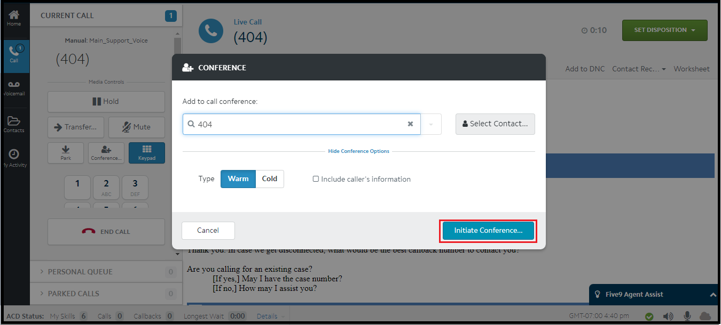Click Initiate Conference button
The height and width of the screenshot is (325, 721).
click(x=488, y=231)
